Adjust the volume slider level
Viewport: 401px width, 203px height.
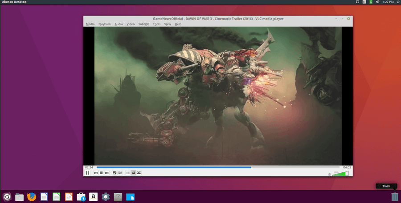pyautogui.click(x=341, y=174)
